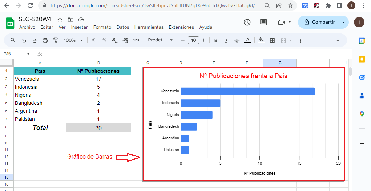The width and height of the screenshot is (371, 191).
Task: Open the Archivo menu
Action: pyautogui.click(x=27, y=27)
